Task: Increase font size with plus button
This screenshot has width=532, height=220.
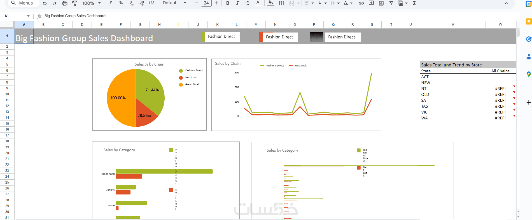Action: (x=216, y=3)
